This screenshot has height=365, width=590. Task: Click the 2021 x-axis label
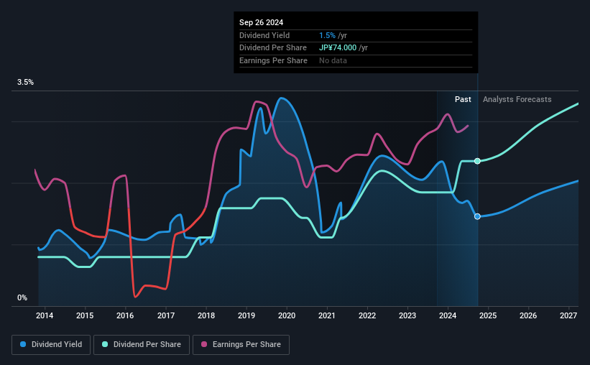pyautogui.click(x=326, y=315)
